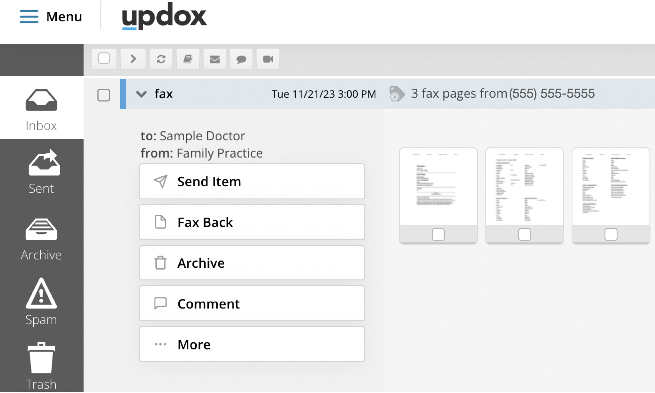
Task: Select the third fax page checkbox
Action: click(x=611, y=234)
